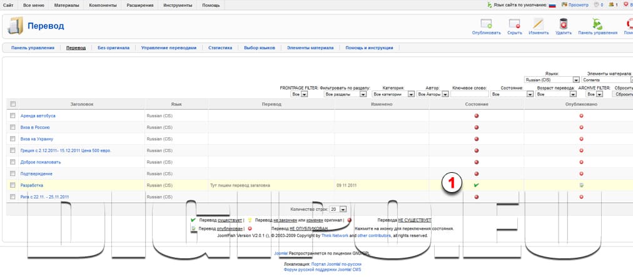Click the Изменить (Edit) pencil icon
The width and height of the screenshot is (633, 277).
click(x=538, y=24)
